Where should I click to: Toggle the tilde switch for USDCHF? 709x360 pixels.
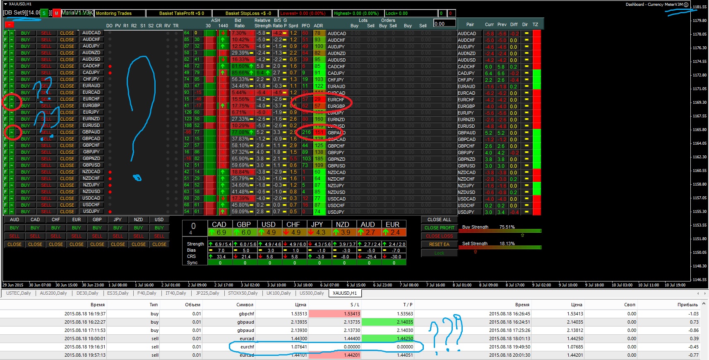[x=12, y=205]
